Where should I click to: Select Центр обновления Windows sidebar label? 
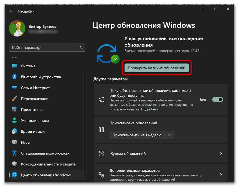[46, 175]
